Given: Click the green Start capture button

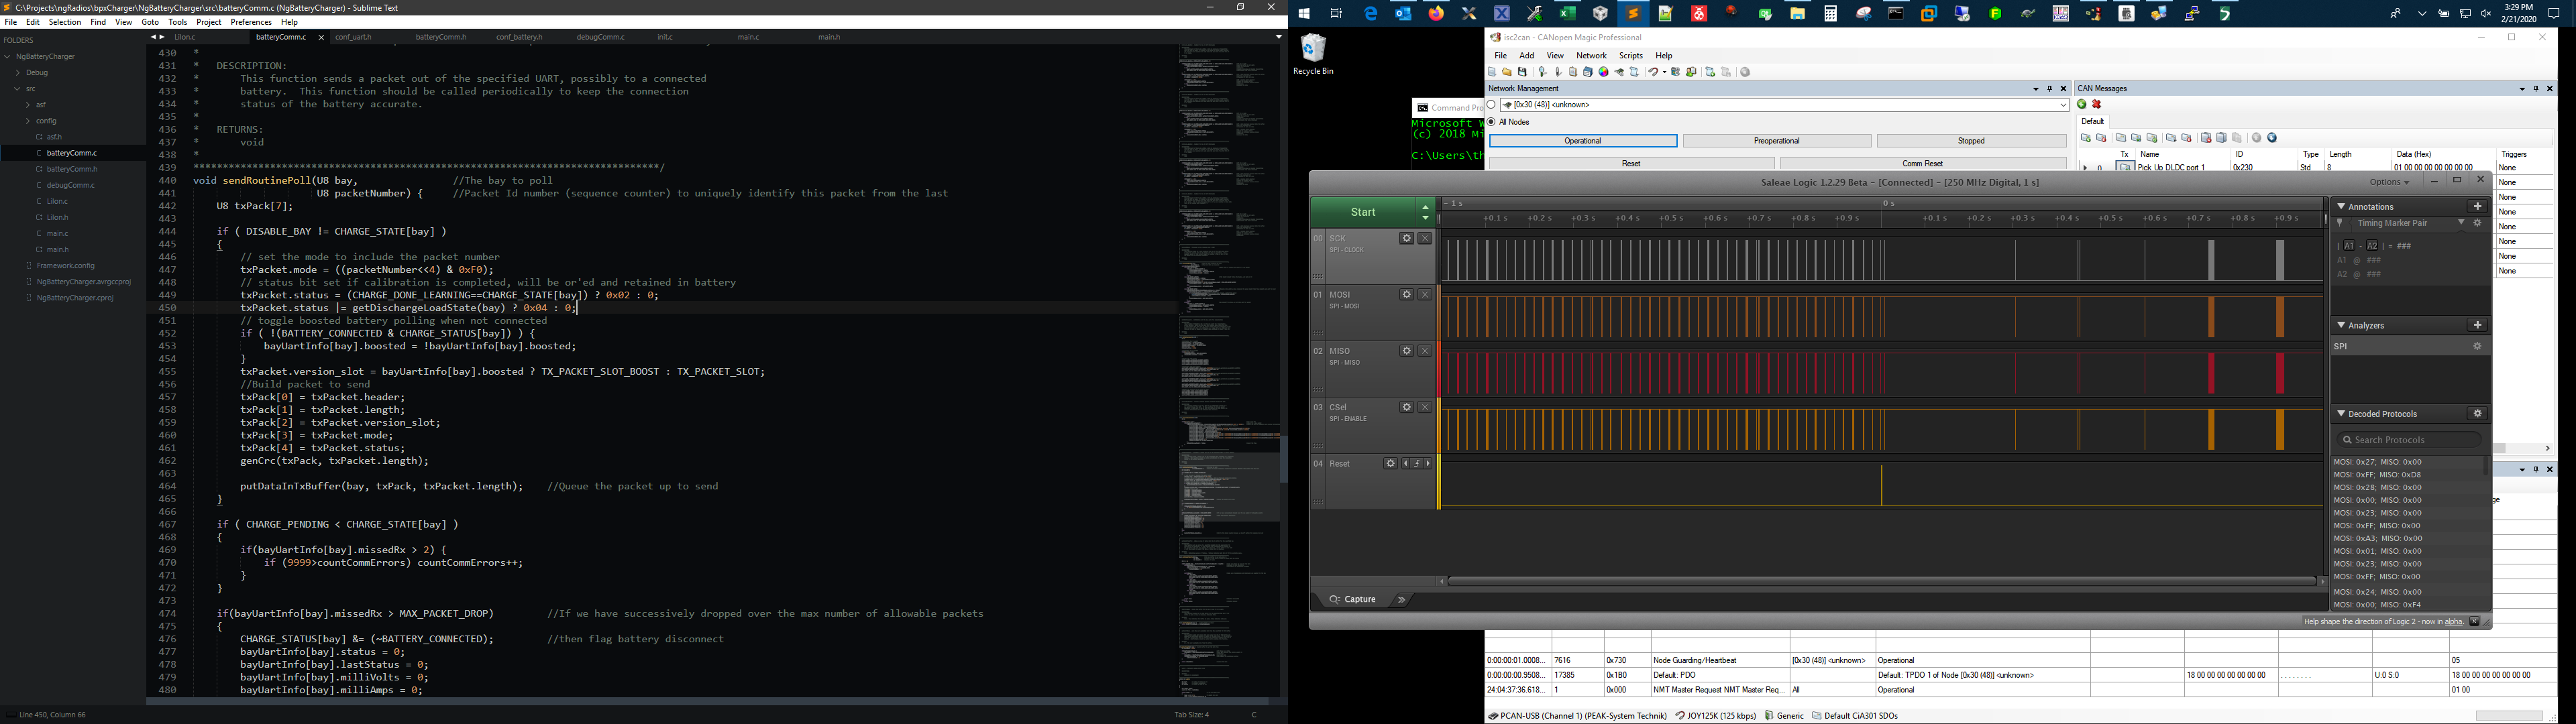Looking at the screenshot, I should [x=1362, y=212].
